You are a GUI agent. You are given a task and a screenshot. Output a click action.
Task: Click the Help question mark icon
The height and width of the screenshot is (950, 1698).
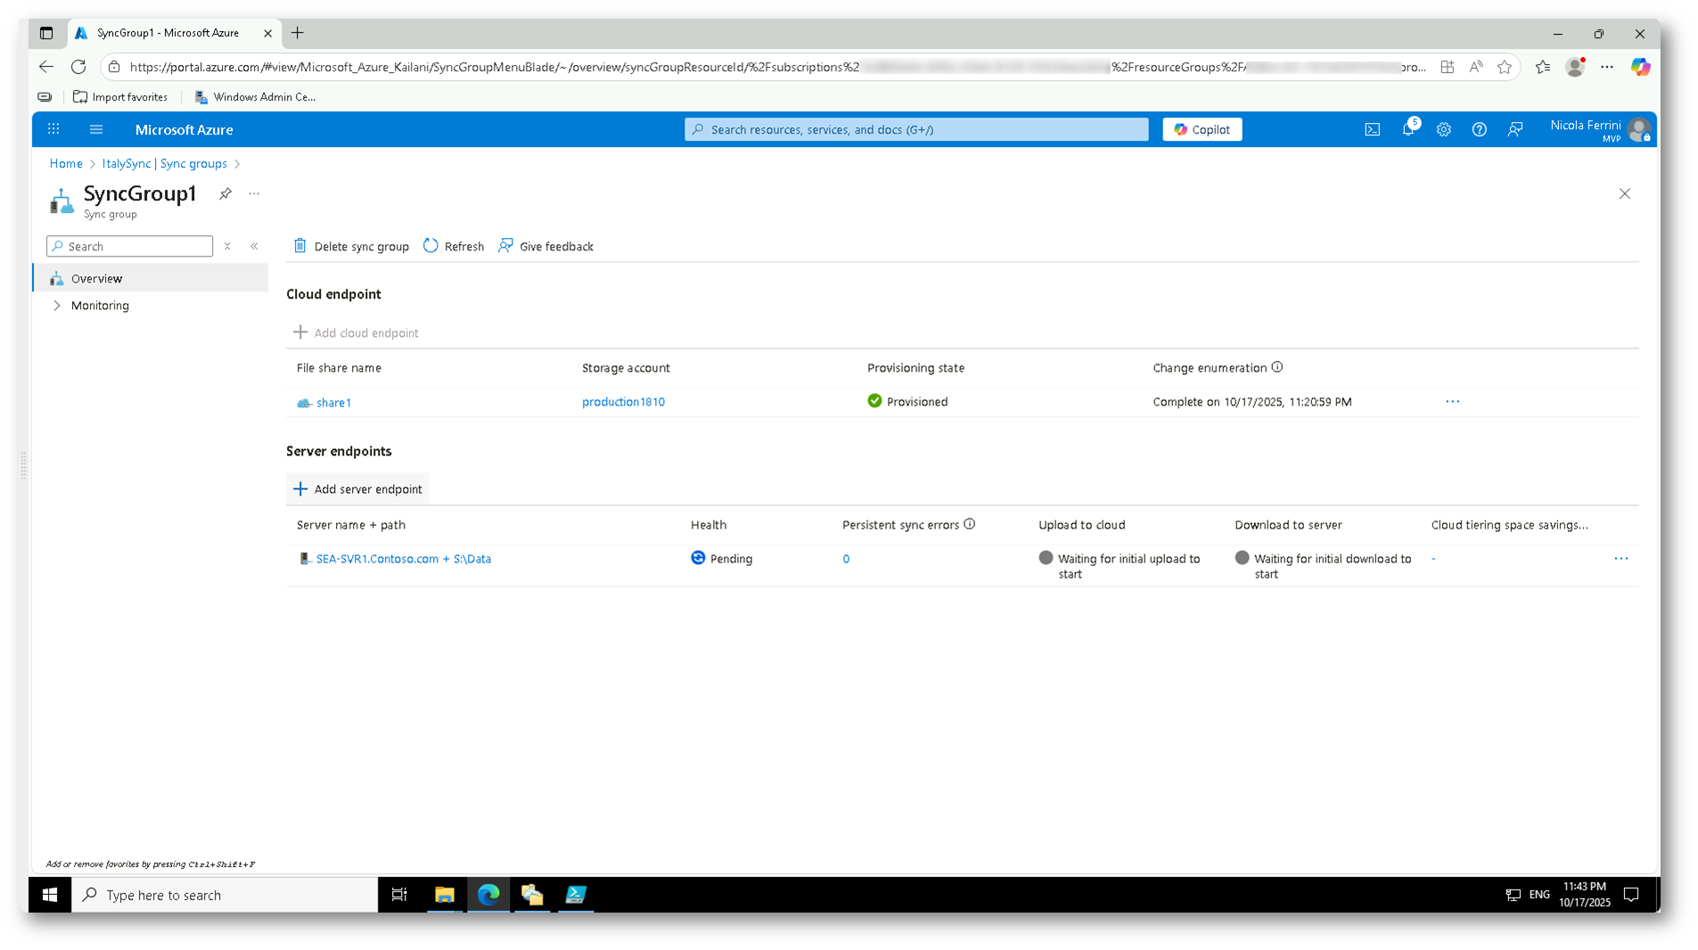(x=1479, y=129)
